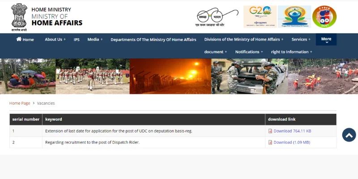The width and height of the screenshot is (358, 179).
Task: Select Departments Of The Ministry Of Home Affairs
Action: click(x=153, y=39)
